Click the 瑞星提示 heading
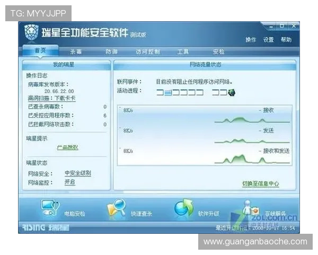Screen dimensions: 318x255 click(x=37, y=139)
